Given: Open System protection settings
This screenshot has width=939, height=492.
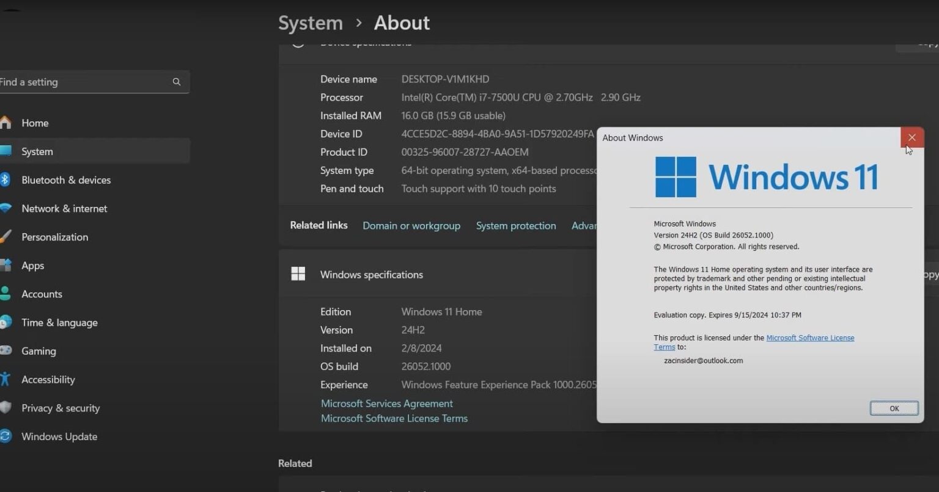Looking at the screenshot, I should tap(515, 225).
